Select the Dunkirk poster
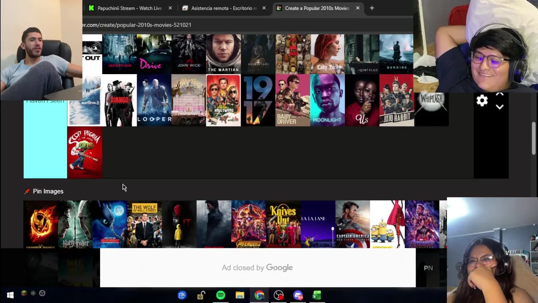The height and width of the screenshot is (303, 538). [396, 53]
